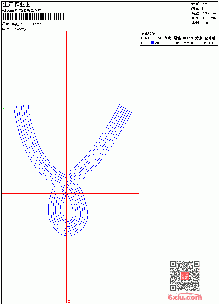
Task: Select the blue thread color swatch in row 1
Action: (153, 43)
